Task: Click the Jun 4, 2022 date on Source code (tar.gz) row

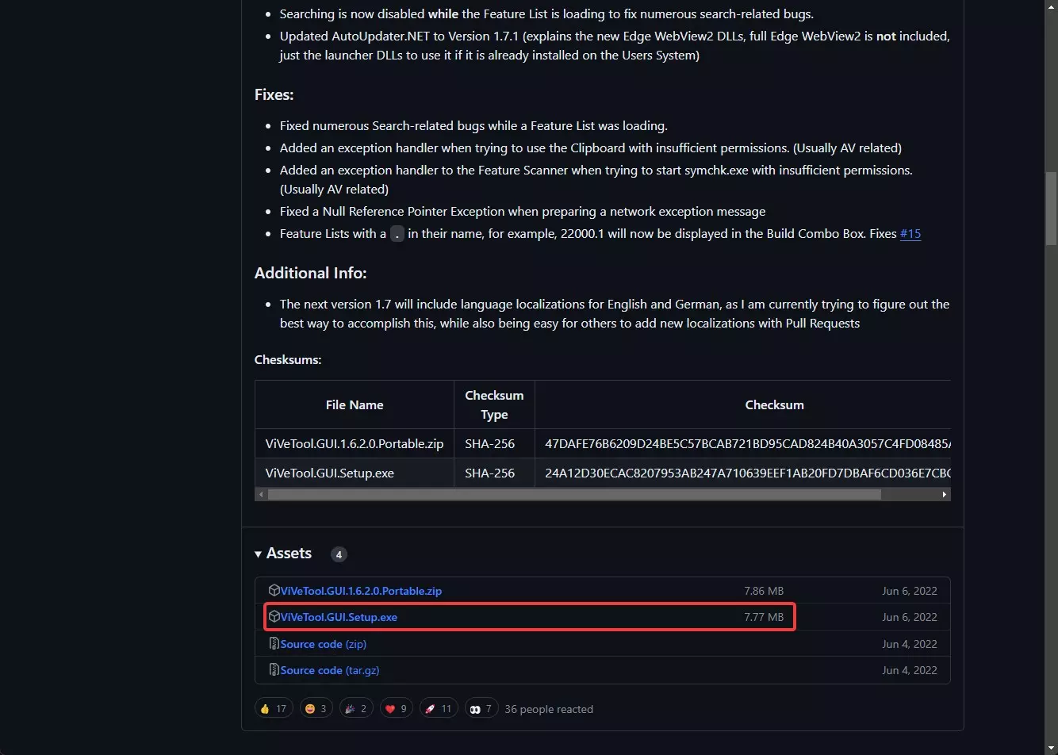Action: coord(910,670)
